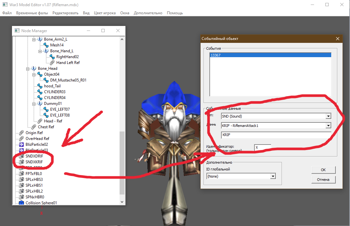Click the bone icon for EYE_LEFT07
The image size is (350, 226).
click(46, 109)
